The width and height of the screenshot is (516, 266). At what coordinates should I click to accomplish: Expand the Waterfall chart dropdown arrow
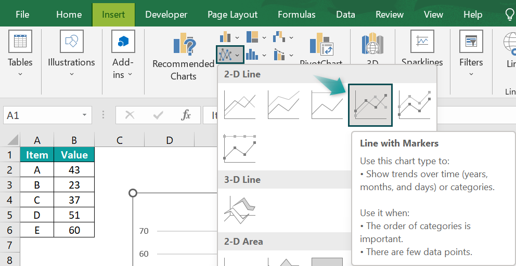(291, 37)
